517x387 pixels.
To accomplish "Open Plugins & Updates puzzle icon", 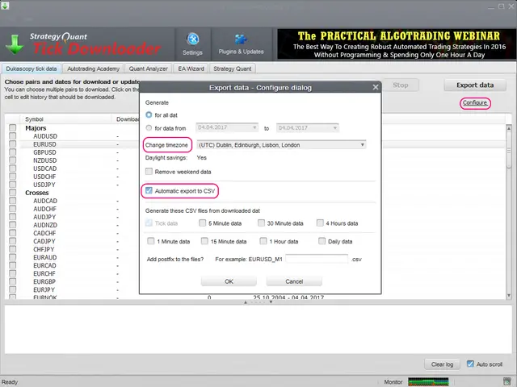I will pyautogui.click(x=241, y=44).
